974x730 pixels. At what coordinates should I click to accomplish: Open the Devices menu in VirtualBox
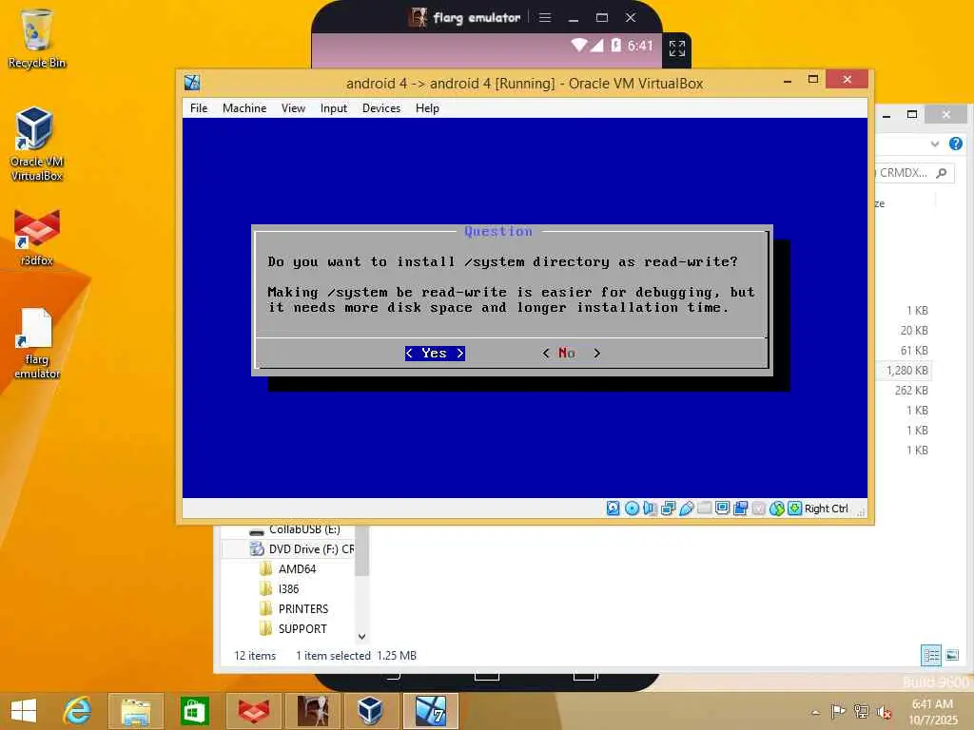click(381, 108)
